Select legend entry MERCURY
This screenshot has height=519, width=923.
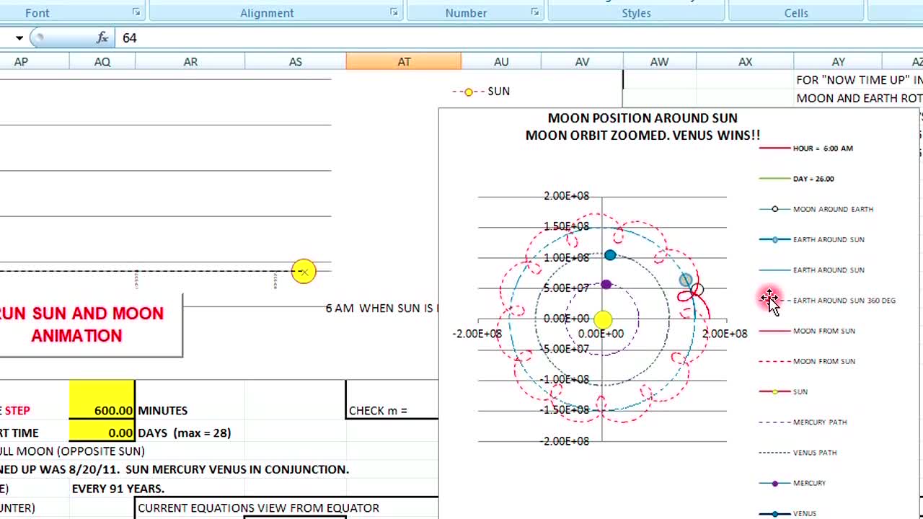coord(792,483)
